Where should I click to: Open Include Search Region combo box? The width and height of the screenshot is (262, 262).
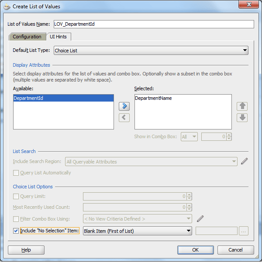[151, 162]
